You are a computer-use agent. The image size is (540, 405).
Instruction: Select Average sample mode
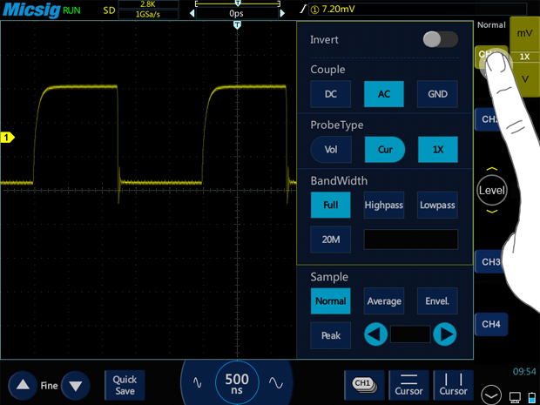(384, 301)
